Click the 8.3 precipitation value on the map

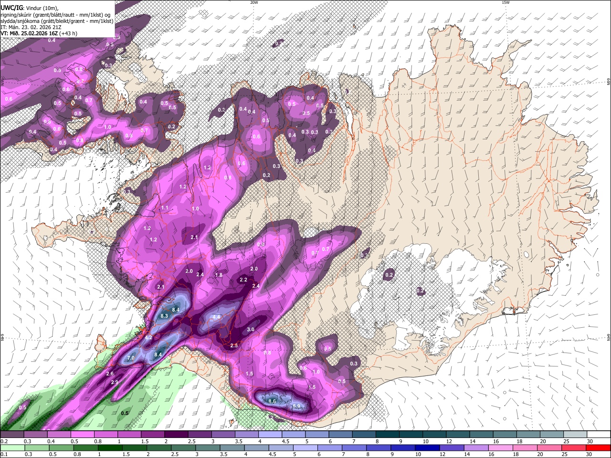pyautogui.click(x=165, y=316)
